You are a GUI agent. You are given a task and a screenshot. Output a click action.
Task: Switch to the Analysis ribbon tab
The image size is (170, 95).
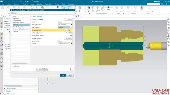point(25,4)
